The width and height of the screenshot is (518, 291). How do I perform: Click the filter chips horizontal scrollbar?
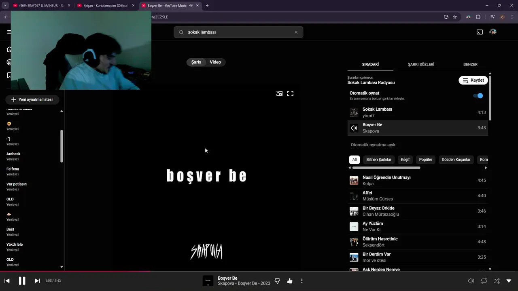386,168
